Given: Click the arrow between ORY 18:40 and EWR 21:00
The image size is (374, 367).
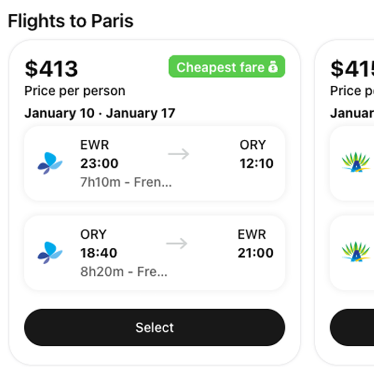Looking at the screenshot, I should click(x=177, y=244).
